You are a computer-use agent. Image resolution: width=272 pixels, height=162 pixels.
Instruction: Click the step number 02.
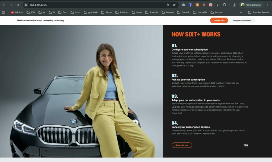[x=175, y=76]
